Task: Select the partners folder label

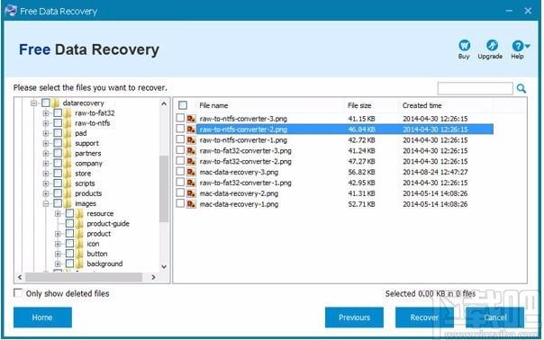Action: 88,153
